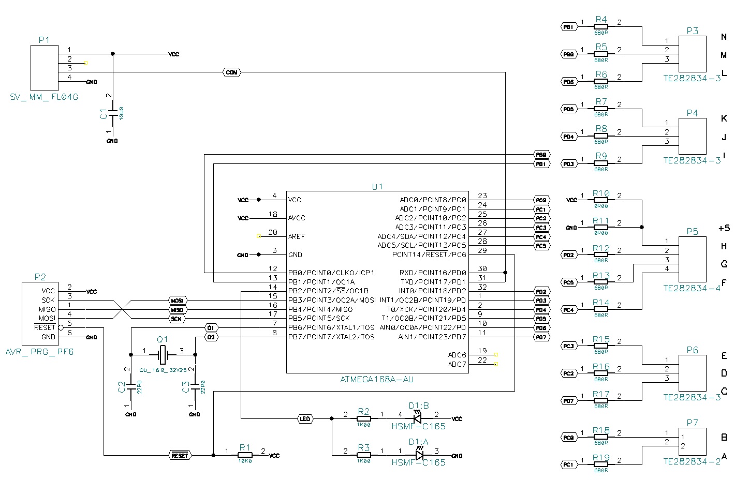Select the R15 resistor symbol
The height and width of the screenshot is (480, 735).
[601, 346]
